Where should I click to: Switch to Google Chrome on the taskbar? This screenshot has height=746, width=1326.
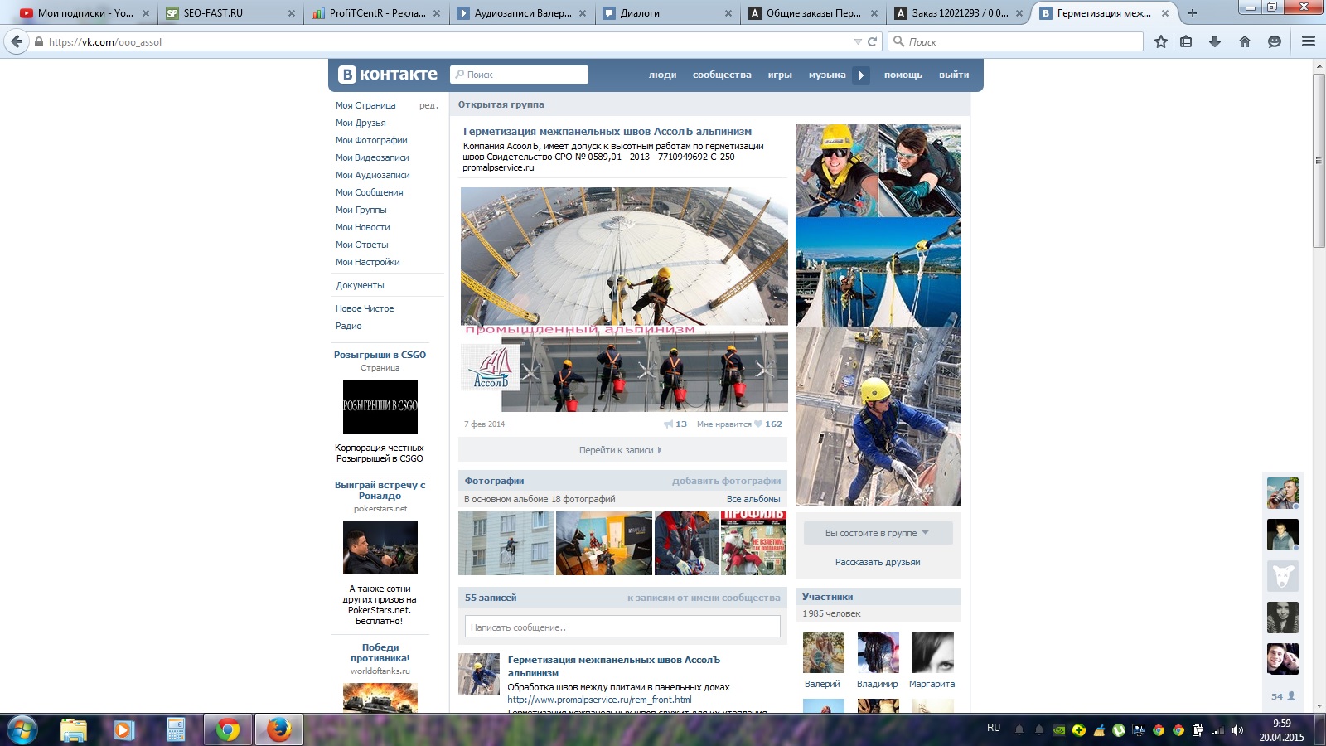click(227, 730)
